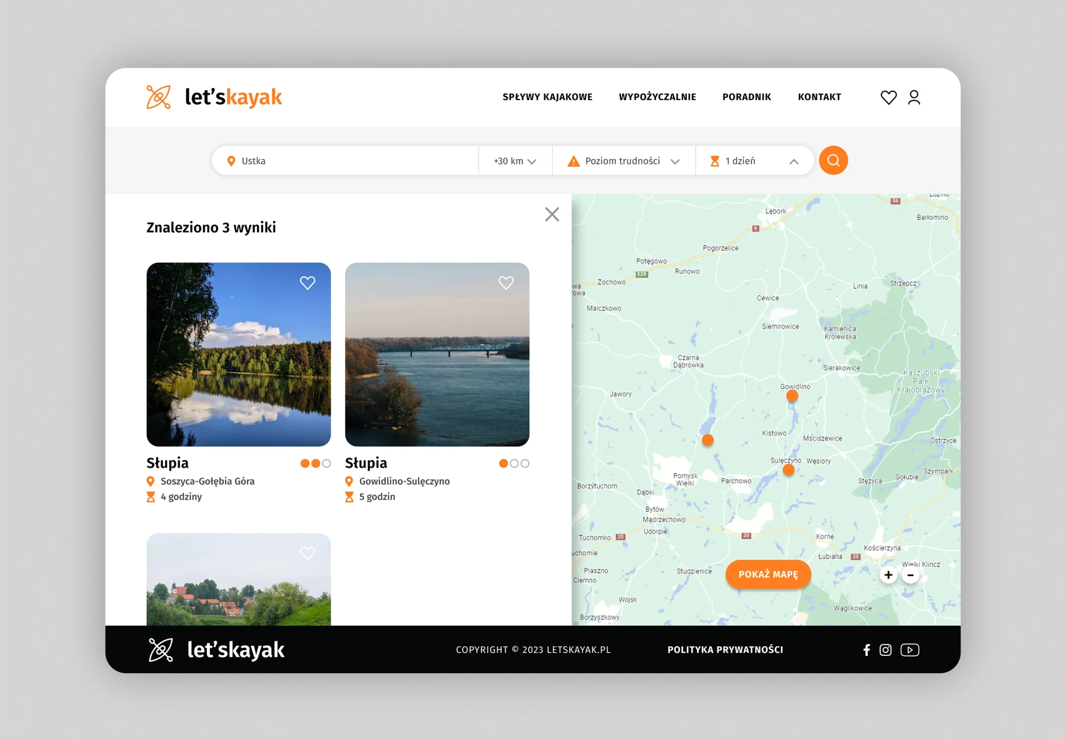Close the results panel with X

click(552, 214)
